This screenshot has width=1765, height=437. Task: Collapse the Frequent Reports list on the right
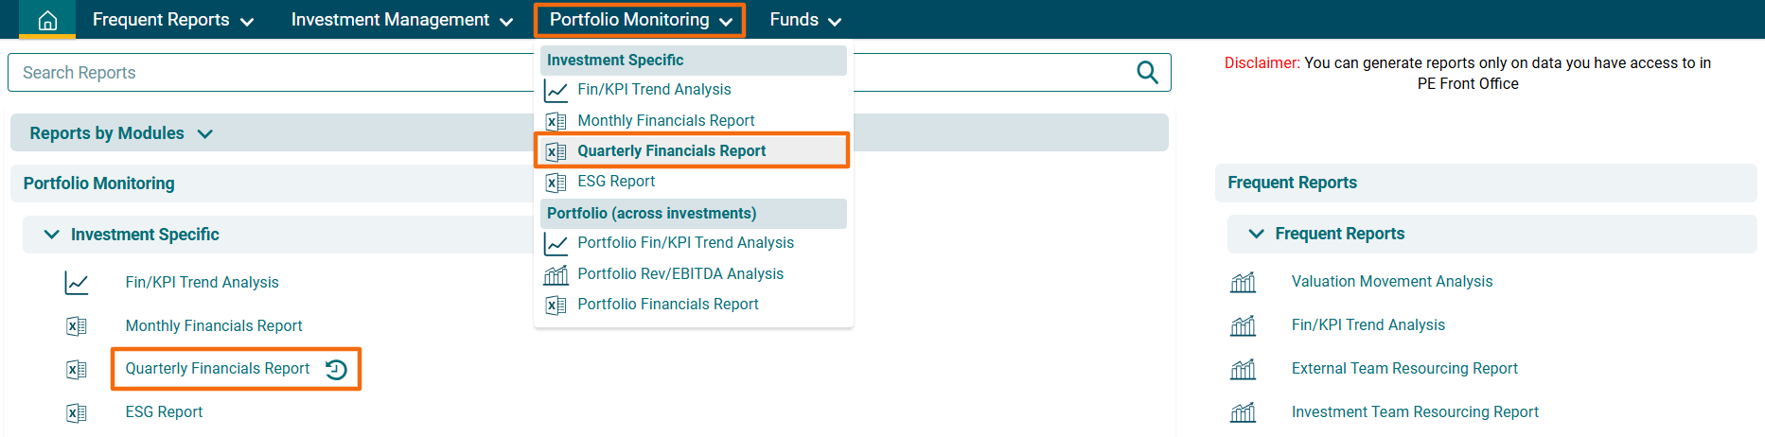point(1256,234)
